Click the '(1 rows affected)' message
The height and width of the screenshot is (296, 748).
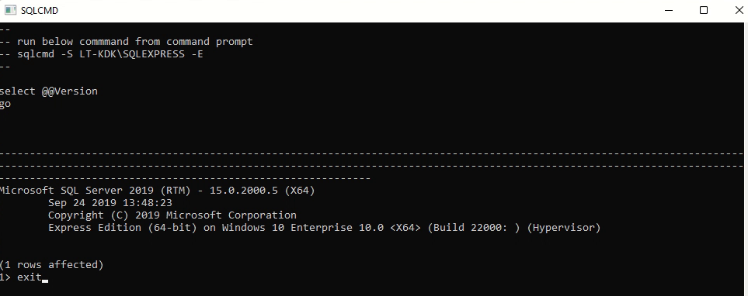point(51,264)
